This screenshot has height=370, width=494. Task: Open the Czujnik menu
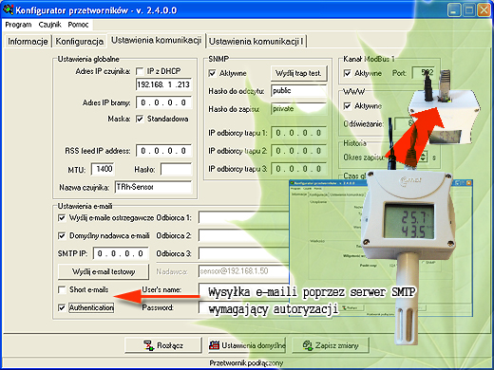(x=49, y=25)
